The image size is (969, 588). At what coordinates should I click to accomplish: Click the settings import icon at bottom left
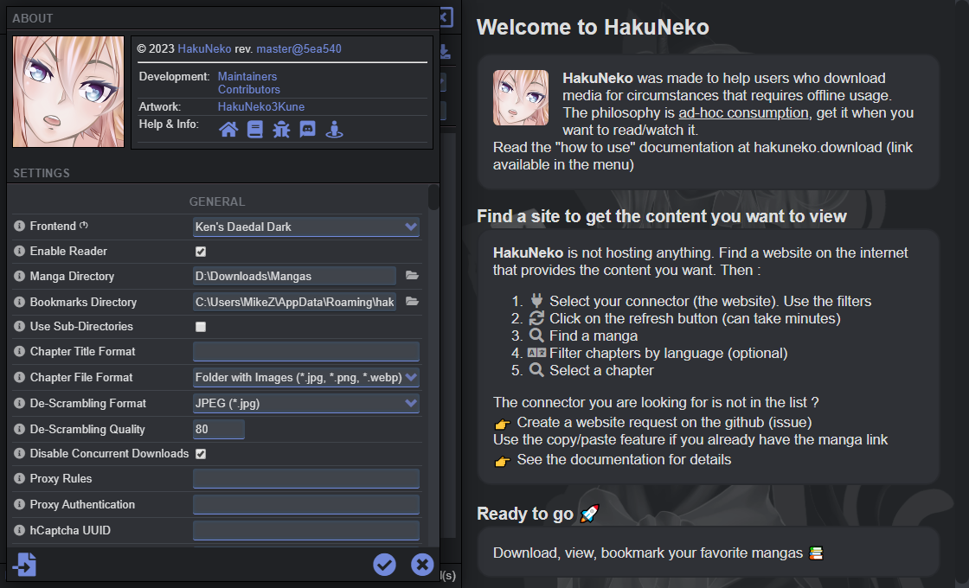point(24,564)
